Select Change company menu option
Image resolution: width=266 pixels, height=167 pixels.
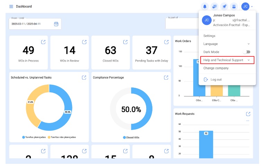[216, 68]
